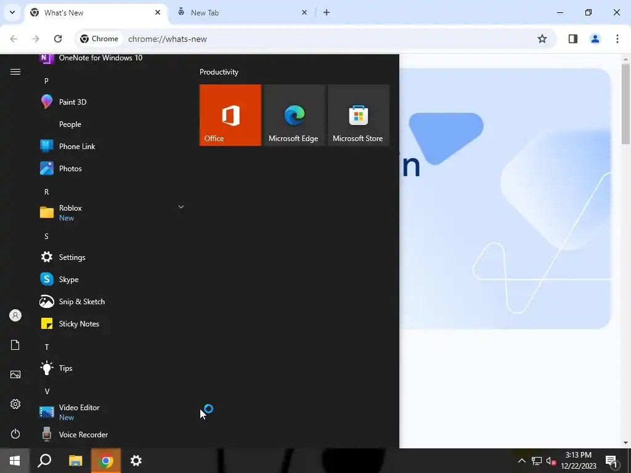The image size is (631, 473).
Task: Click the Productivity group title
Action: [x=219, y=72]
